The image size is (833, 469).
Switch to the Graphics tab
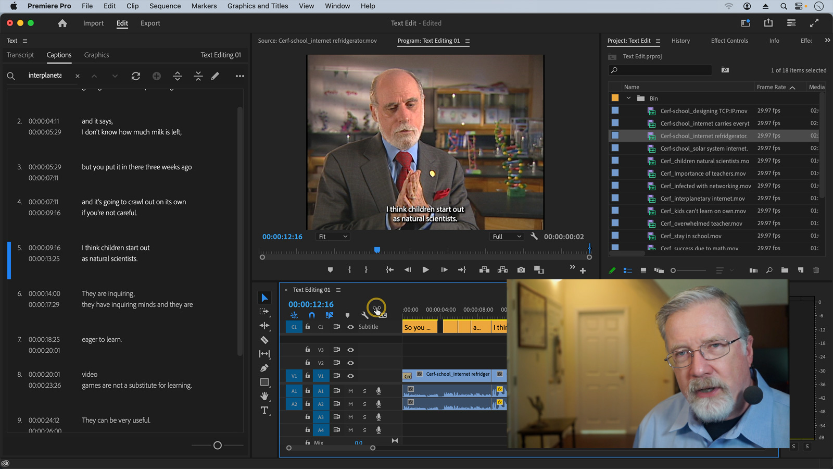point(97,55)
